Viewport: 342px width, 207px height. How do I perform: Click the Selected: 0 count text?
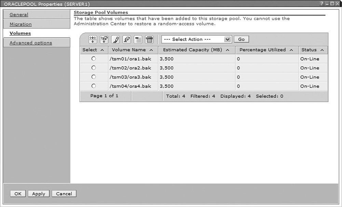click(269, 96)
